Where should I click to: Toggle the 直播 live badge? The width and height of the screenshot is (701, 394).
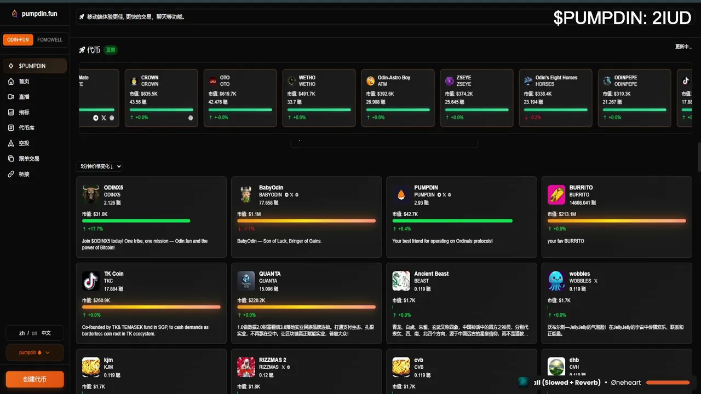click(x=111, y=50)
